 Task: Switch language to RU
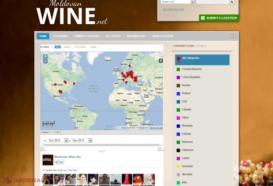[176, 10]
